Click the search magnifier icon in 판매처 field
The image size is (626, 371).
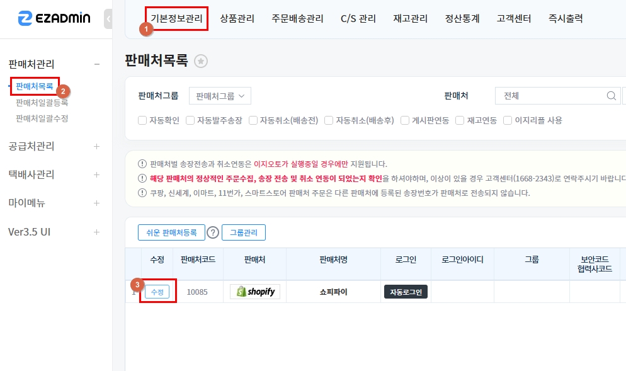[x=611, y=96]
